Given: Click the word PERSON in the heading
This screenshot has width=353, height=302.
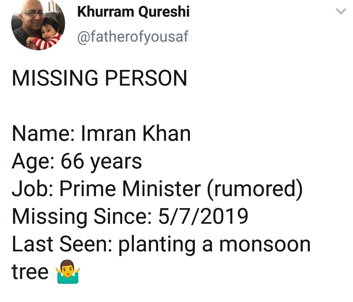Looking at the screenshot, I should pos(144,78).
